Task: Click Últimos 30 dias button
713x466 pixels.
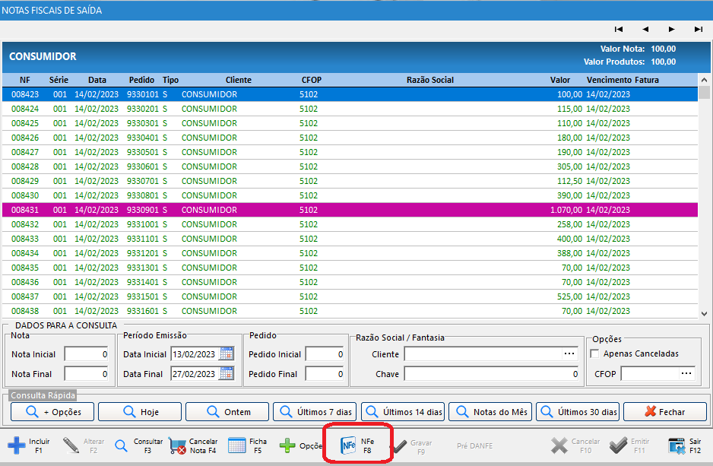Action: coord(578,412)
